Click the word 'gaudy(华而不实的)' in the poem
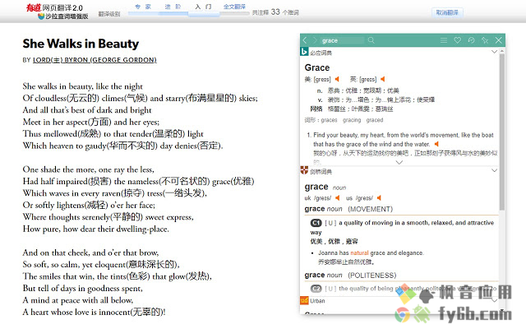The width and height of the screenshot is (526, 329). [x=121, y=146]
